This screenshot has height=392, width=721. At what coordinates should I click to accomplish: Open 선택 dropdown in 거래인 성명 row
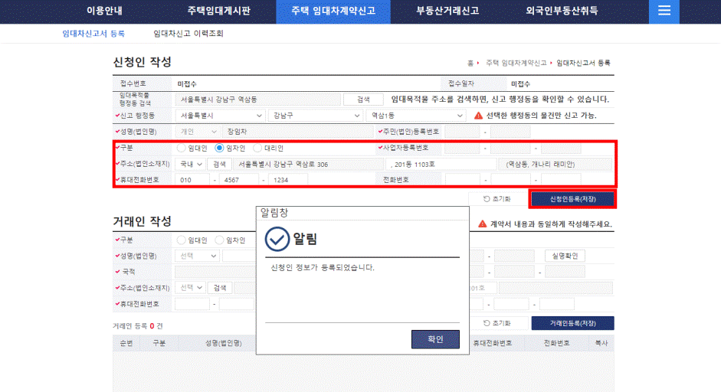point(197,256)
